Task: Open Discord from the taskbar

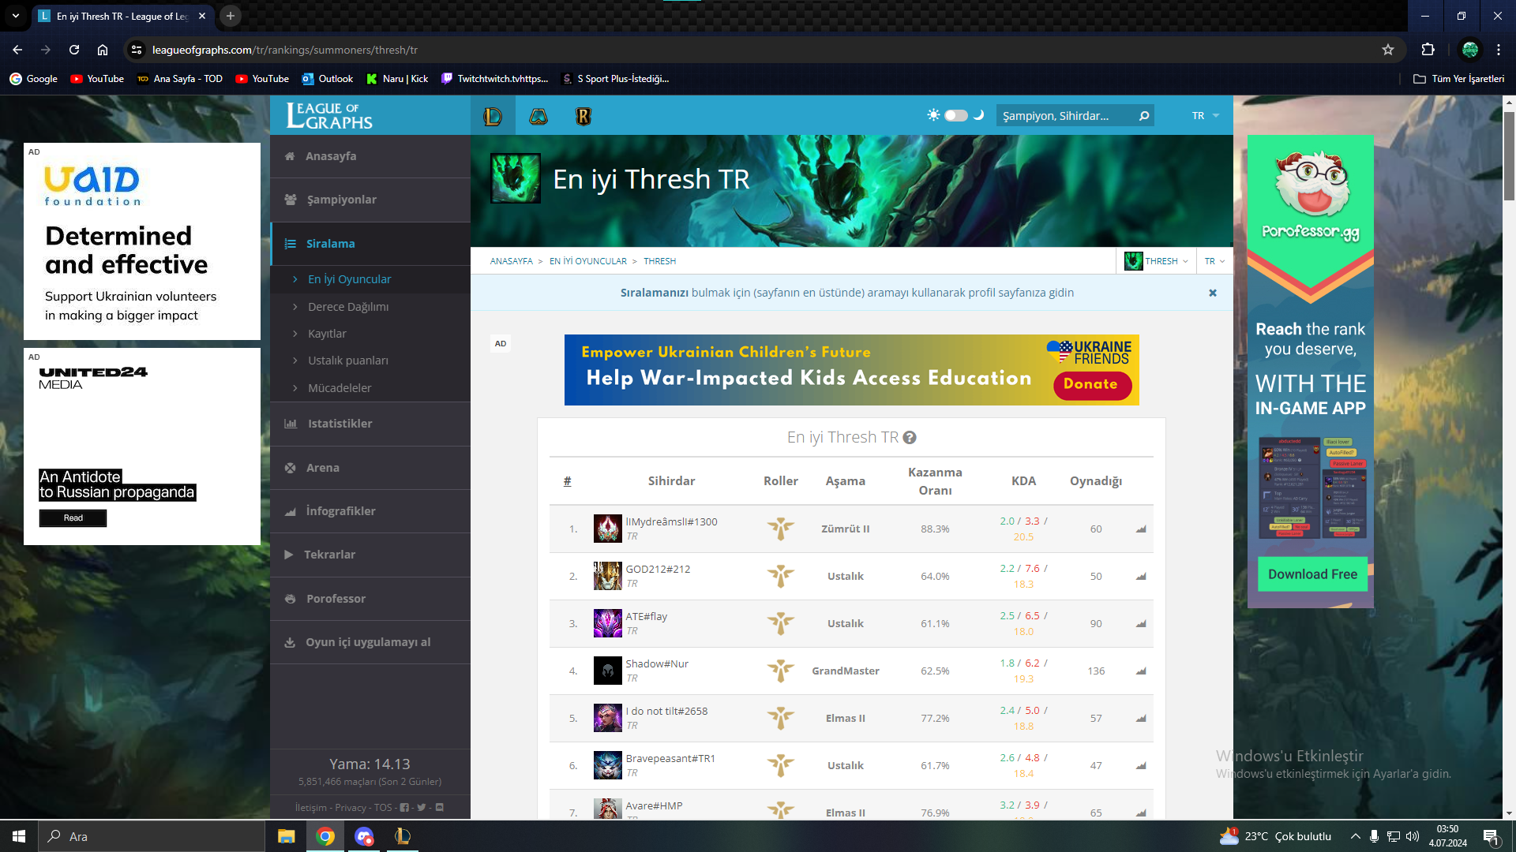Action: point(364,836)
